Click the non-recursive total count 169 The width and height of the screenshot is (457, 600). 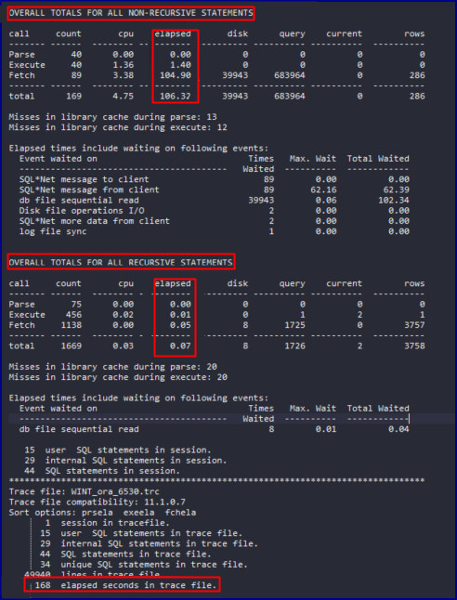74,96
